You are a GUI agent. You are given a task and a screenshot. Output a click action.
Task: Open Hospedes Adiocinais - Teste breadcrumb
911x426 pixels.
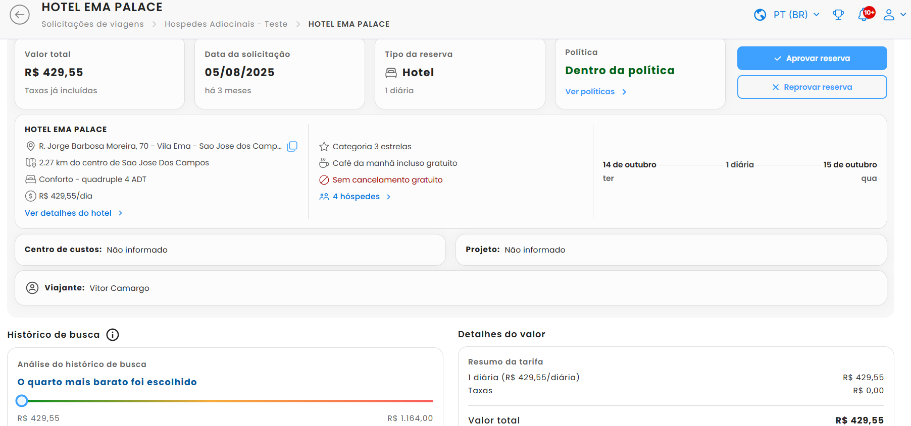pyautogui.click(x=226, y=24)
